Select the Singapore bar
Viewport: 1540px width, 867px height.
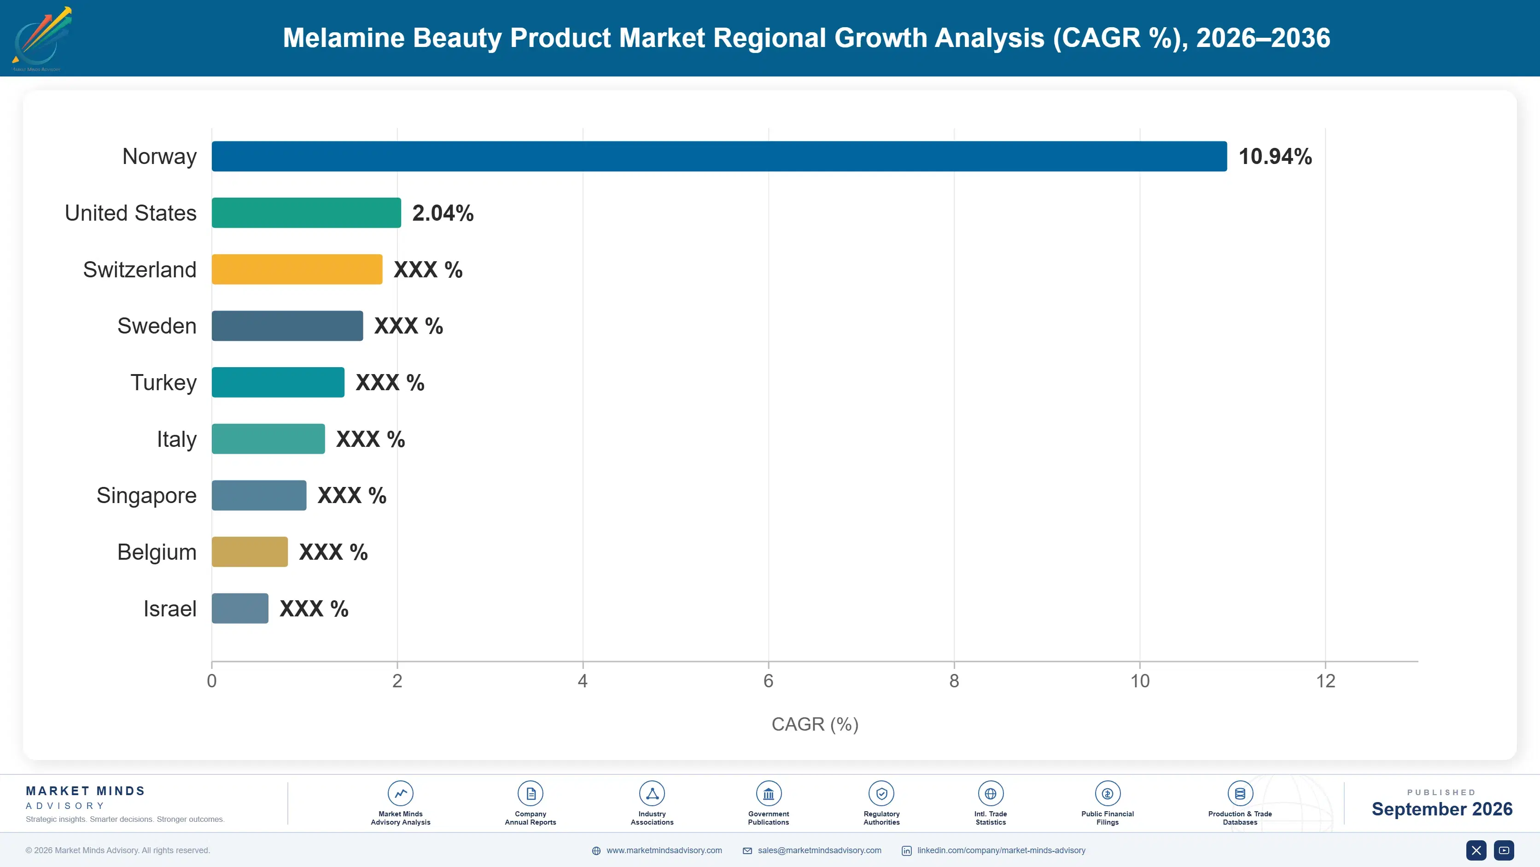coord(259,495)
